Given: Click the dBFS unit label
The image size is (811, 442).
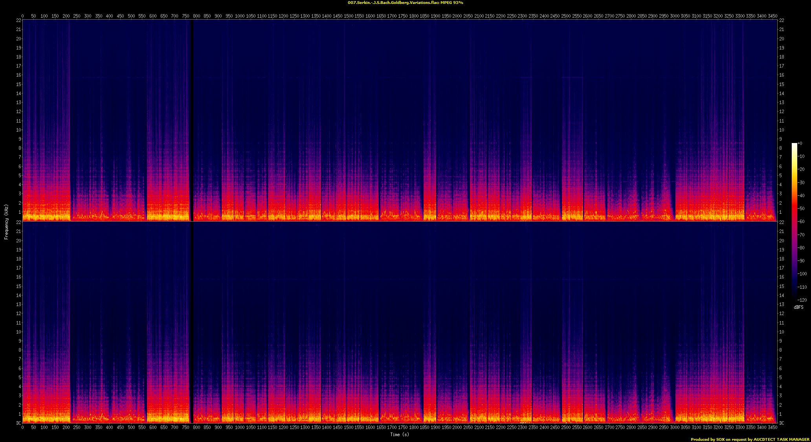Looking at the screenshot, I should [x=798, y=307].
